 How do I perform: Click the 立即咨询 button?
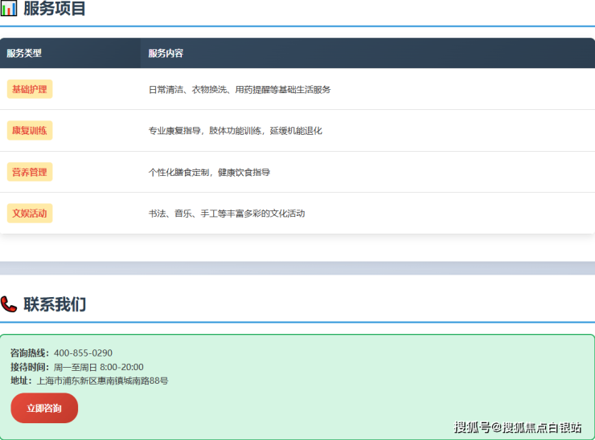tap(44, 408)
